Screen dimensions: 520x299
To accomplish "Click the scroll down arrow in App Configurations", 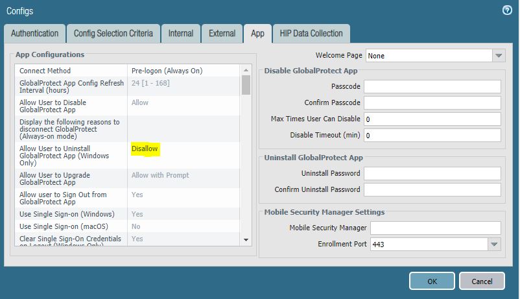I will pos(246,239).
